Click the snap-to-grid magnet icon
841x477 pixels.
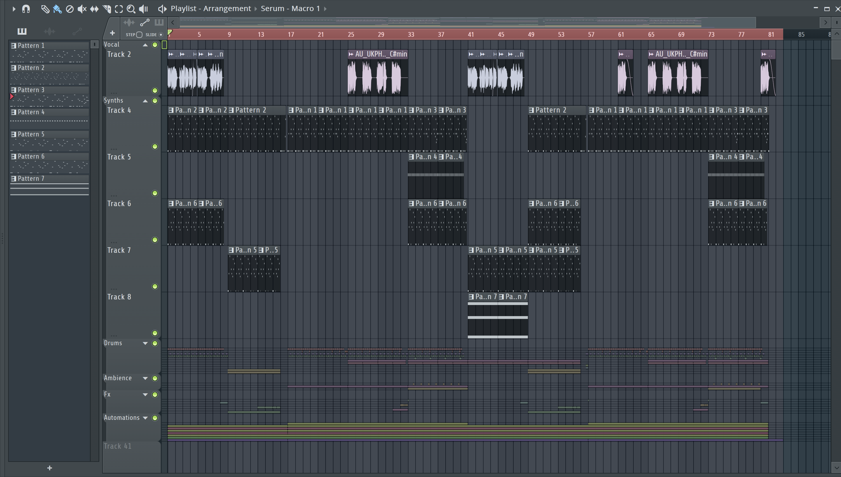(x=26, y=9)
